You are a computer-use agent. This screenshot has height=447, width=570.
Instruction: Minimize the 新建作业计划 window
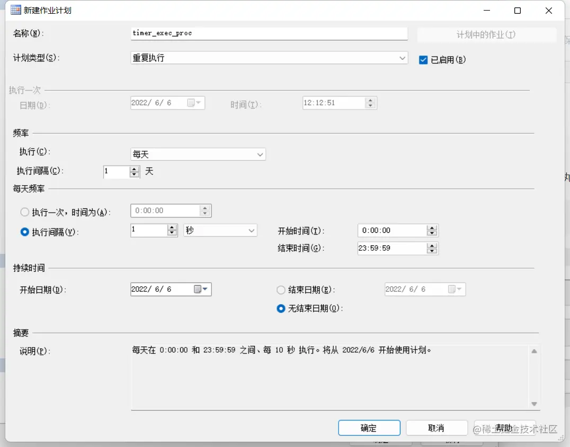487,11
